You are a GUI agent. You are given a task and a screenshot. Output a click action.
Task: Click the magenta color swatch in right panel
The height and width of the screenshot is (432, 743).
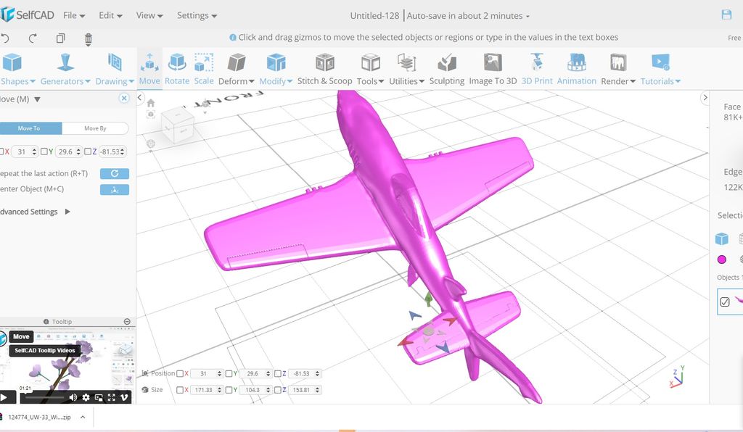721,259
